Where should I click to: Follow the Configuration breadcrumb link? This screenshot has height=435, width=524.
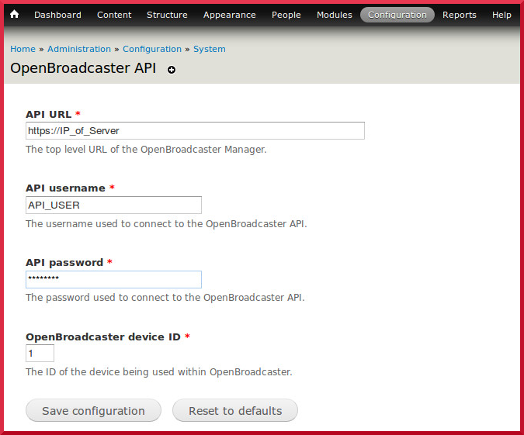152,49
